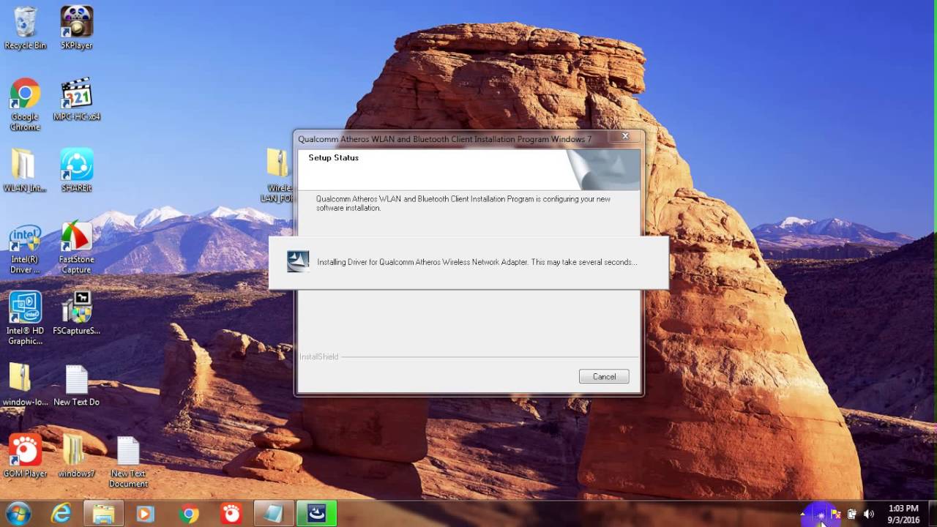This screenshot has height=527, width=937.
Task: Select the 5KPlayer desktop shortcut
Action: 76,28
